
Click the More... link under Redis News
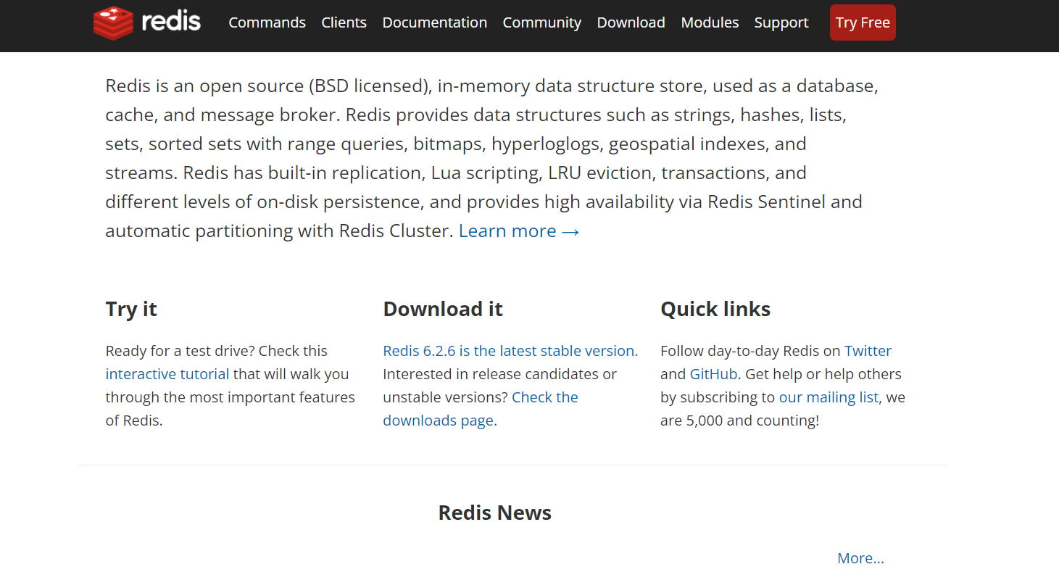coord(860,558)
